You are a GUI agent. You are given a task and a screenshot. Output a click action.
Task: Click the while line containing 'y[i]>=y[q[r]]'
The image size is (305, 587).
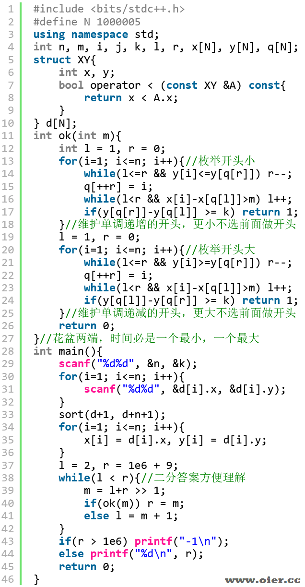coord(188,262)
